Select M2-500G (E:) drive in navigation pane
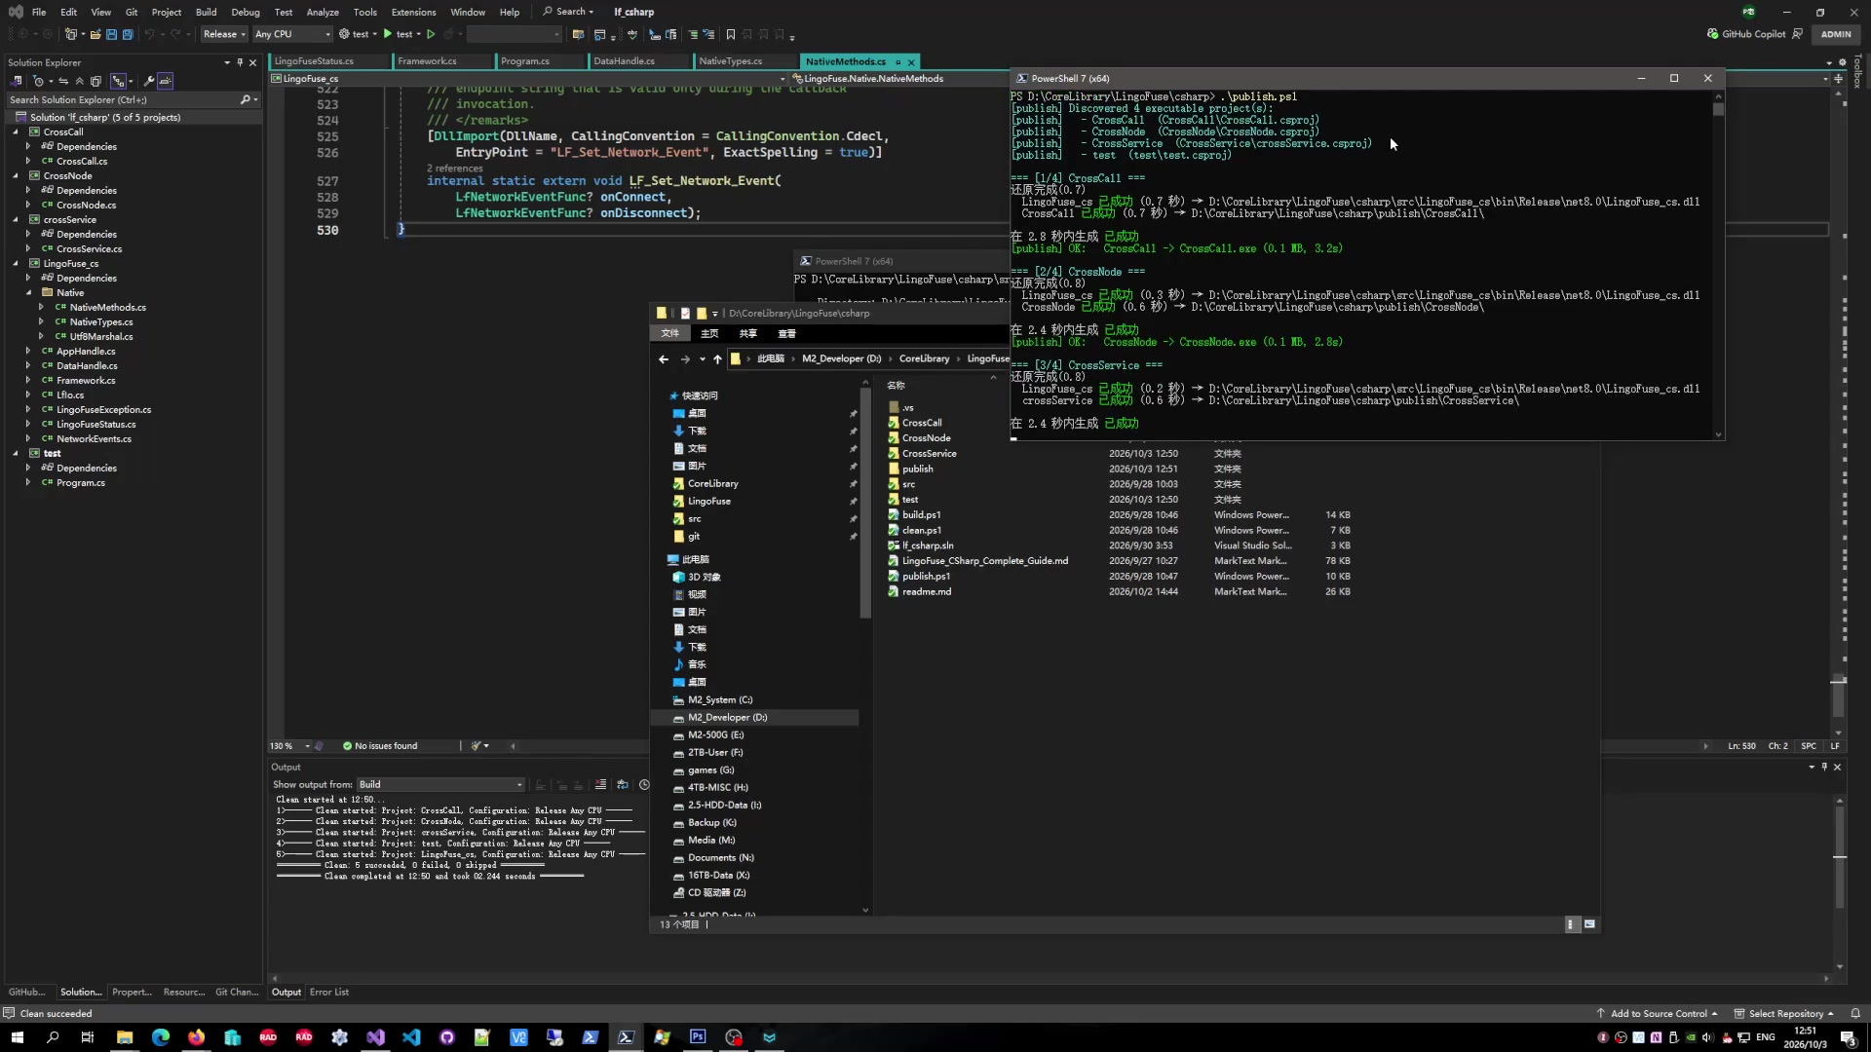Screen dimensions: 1871x1052 pyautogui.click(x=715, y=735)
